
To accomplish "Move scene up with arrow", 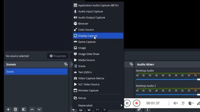I will pyautogui.click(x=32, y=109).
